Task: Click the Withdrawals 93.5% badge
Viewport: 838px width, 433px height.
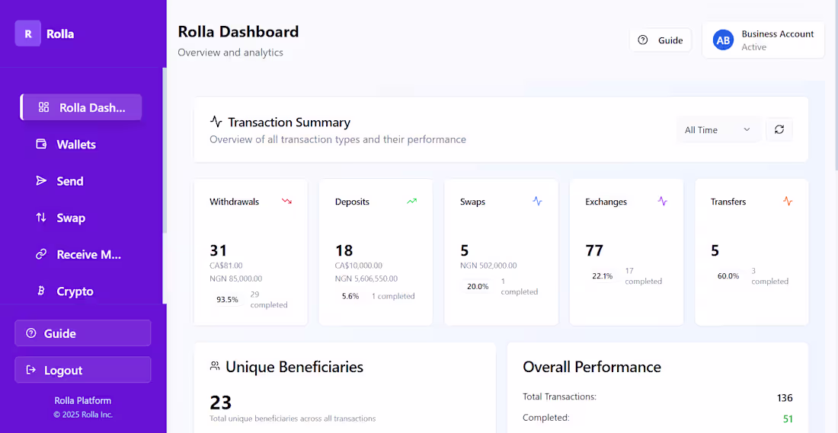Action: point(227,300)
